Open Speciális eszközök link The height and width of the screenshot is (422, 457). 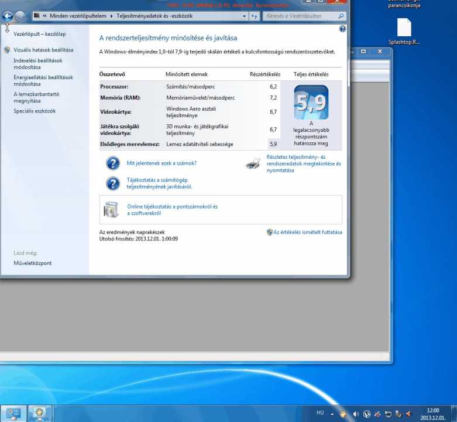[x=35, y=111]
